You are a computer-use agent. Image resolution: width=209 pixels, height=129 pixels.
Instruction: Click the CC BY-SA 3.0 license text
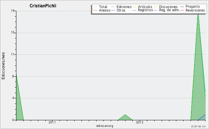(x=198, y=126)
